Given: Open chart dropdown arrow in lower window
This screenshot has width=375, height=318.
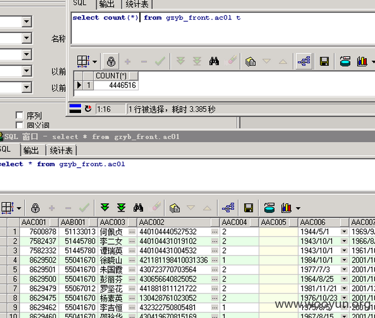Looking at the screenshot, I should [298, 208].
